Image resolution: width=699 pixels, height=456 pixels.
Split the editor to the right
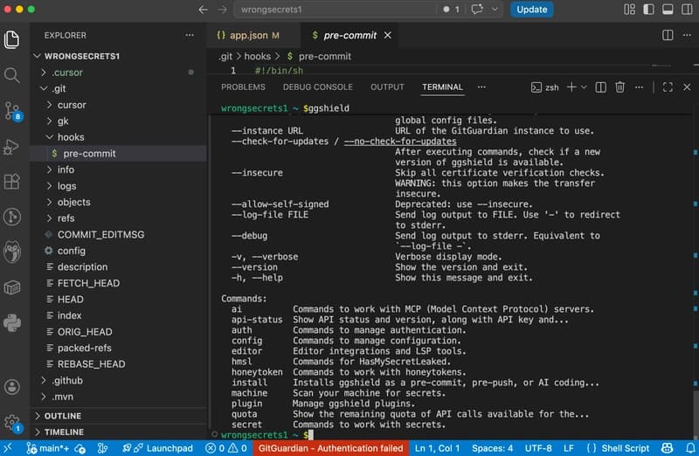(668, 35)
